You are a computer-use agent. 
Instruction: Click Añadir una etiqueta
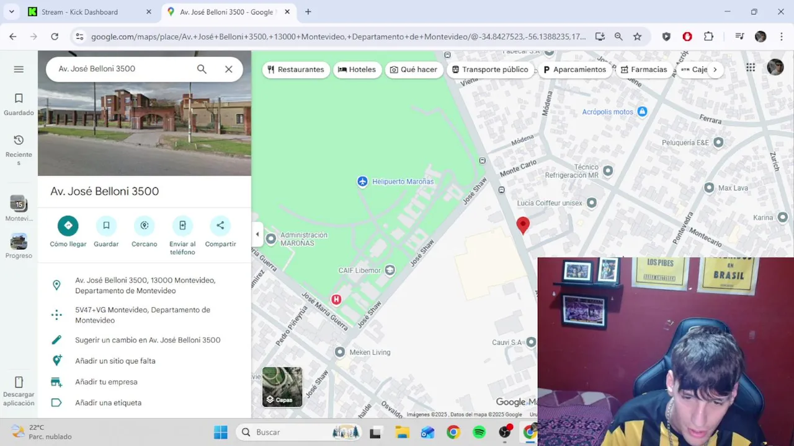click(x=145, y=403)
